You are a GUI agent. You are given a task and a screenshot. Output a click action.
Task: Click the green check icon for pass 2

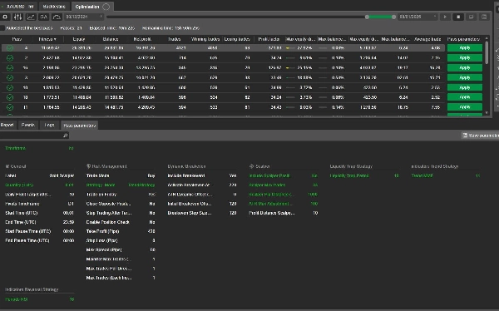coord(10,57)
